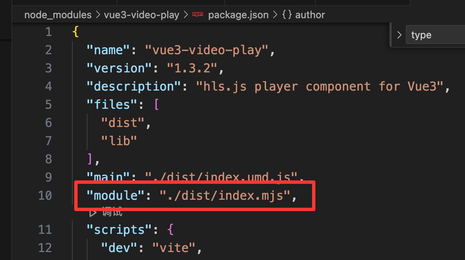Click the npm icon beside package.json
This screenshot has width=465, height=260.
(x=198, y=15)
